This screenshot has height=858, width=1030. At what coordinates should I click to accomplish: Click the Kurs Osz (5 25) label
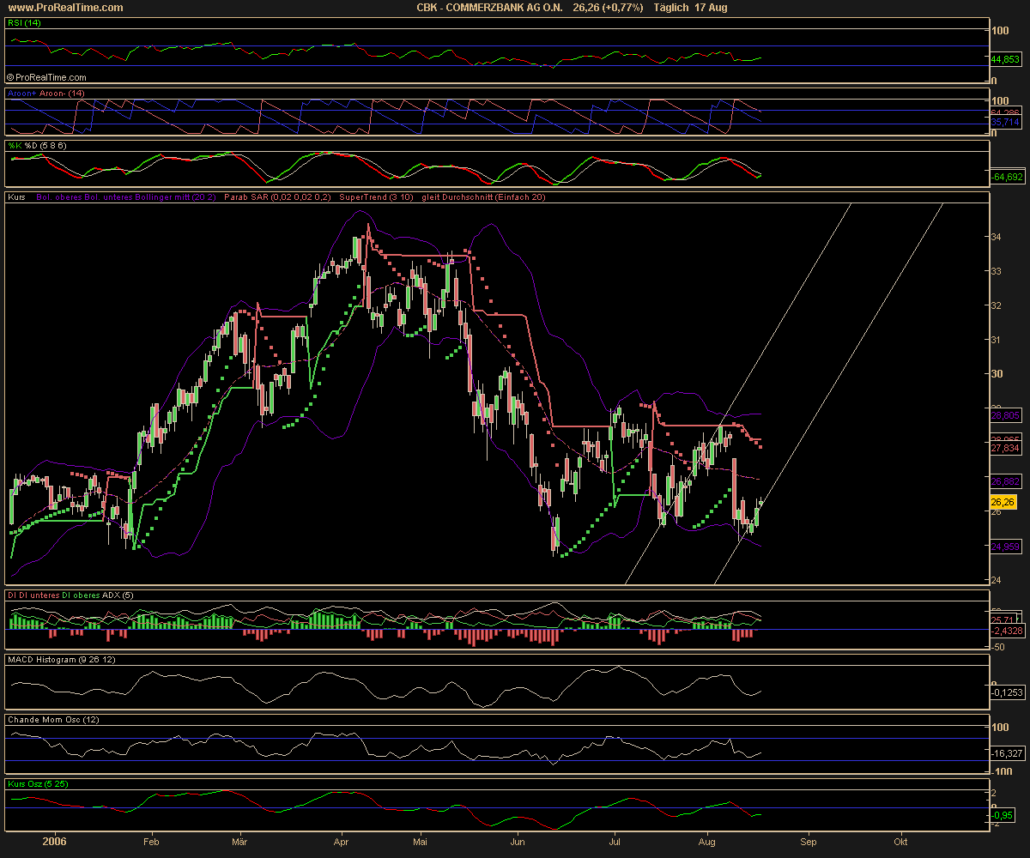tap(40, 784)
